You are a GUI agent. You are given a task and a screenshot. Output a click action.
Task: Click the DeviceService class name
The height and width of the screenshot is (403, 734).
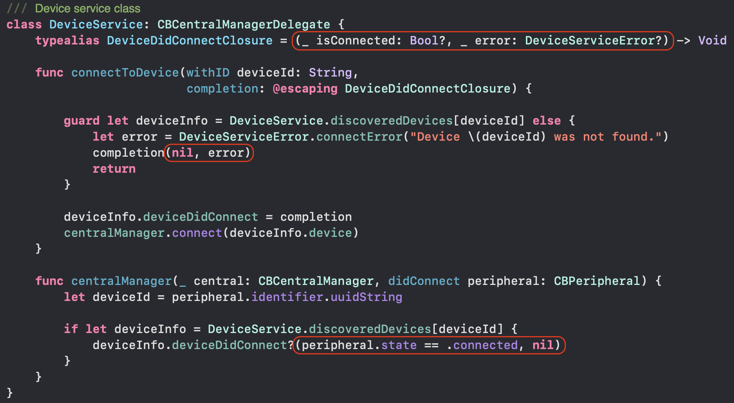[96, 24]
